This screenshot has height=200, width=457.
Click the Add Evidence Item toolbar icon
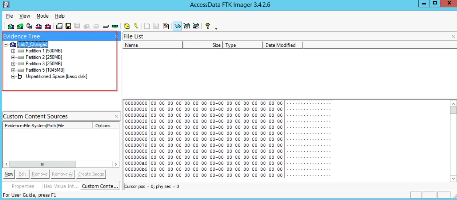coord(11,26)
